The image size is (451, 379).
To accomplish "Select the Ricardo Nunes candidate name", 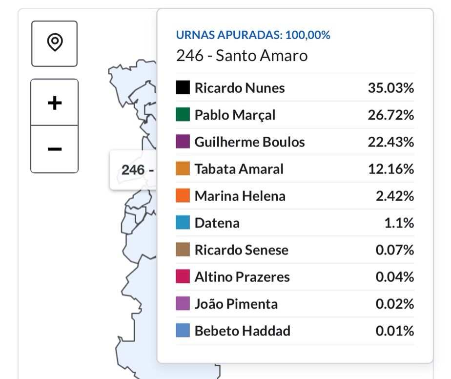I will pos(239,88).
